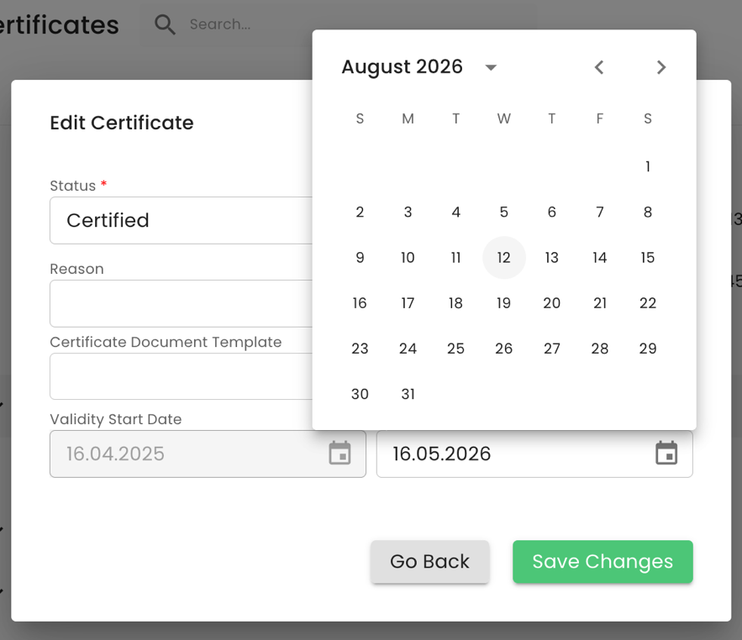Expand the August 2026 month-year dropdown
The height and width of the screenshot is (640, 742).
coord(491,67)
